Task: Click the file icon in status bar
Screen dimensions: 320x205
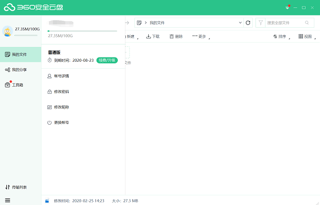Action: coord(47,201)
